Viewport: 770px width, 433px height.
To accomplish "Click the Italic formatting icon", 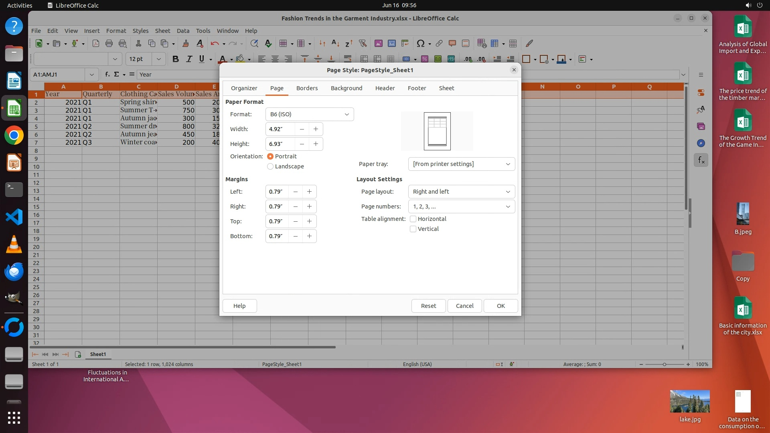I will pos(189,59).
